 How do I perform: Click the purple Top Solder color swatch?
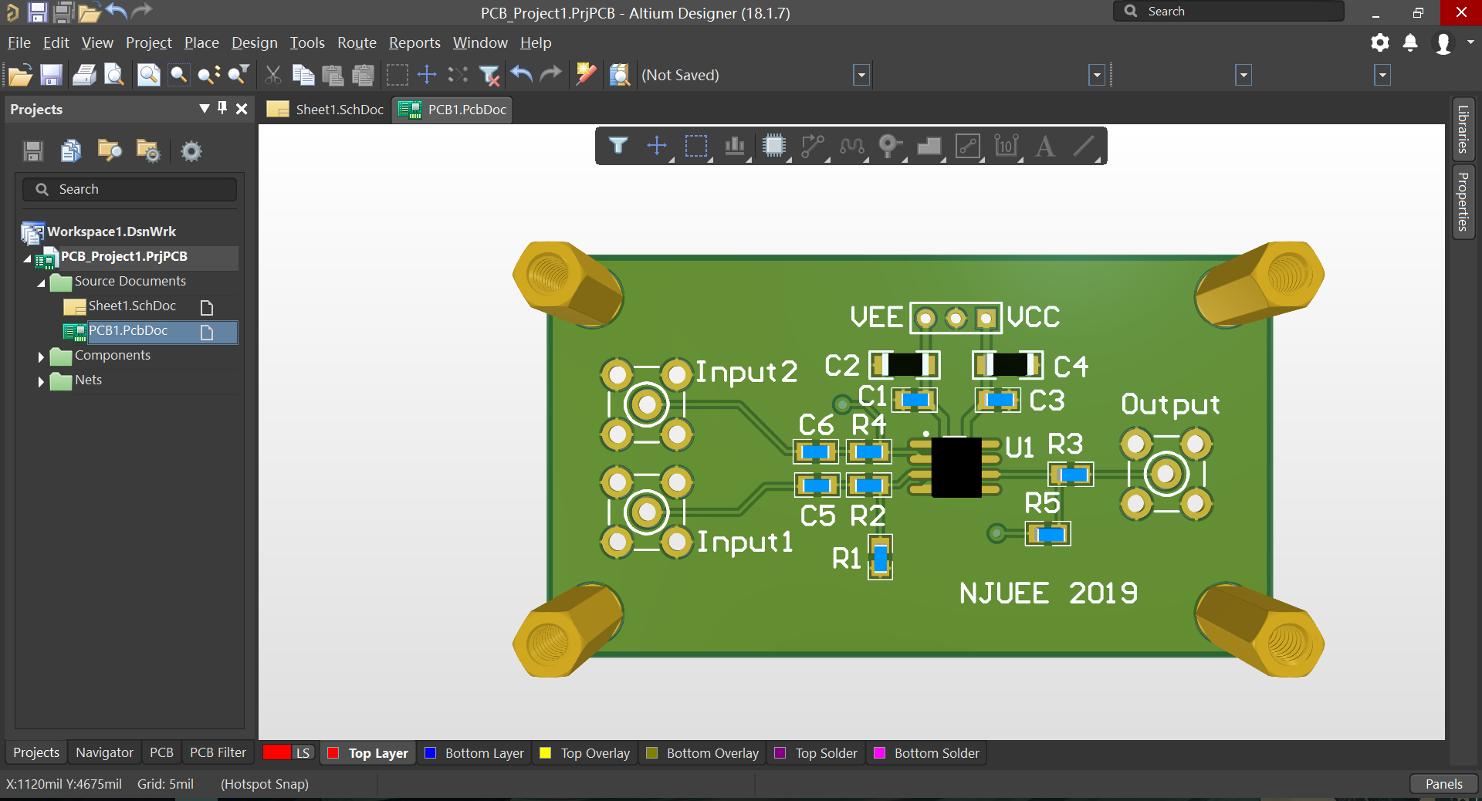point(780,752)
